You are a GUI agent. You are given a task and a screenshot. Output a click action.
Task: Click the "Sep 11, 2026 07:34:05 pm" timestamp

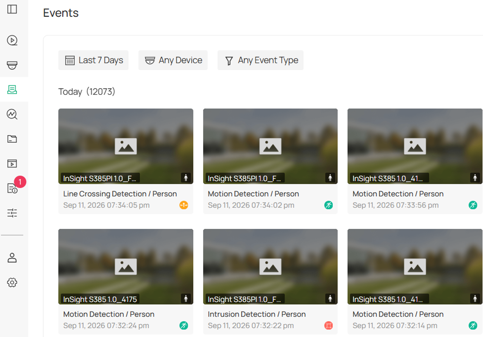106,205
